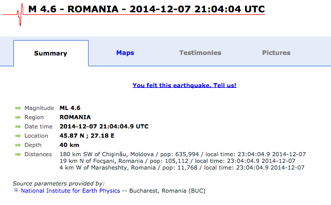Click green arrow beside Date time

(x=18, y=126)
